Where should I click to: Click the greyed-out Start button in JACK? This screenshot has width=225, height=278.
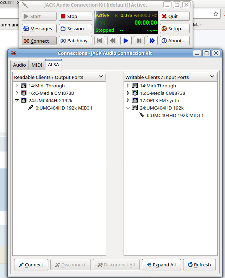coord(39,16)
